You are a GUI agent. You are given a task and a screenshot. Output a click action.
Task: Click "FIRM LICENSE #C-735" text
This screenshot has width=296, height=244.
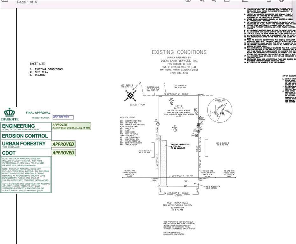pyautogui.click(x=179, y=64)
